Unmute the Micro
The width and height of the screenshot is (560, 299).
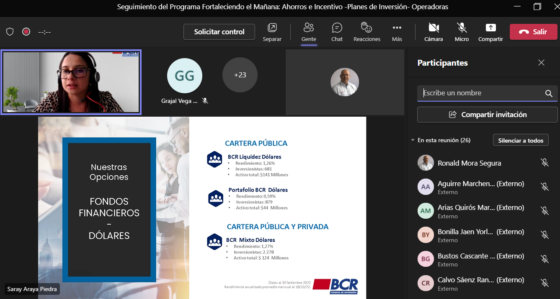(462, 32)
